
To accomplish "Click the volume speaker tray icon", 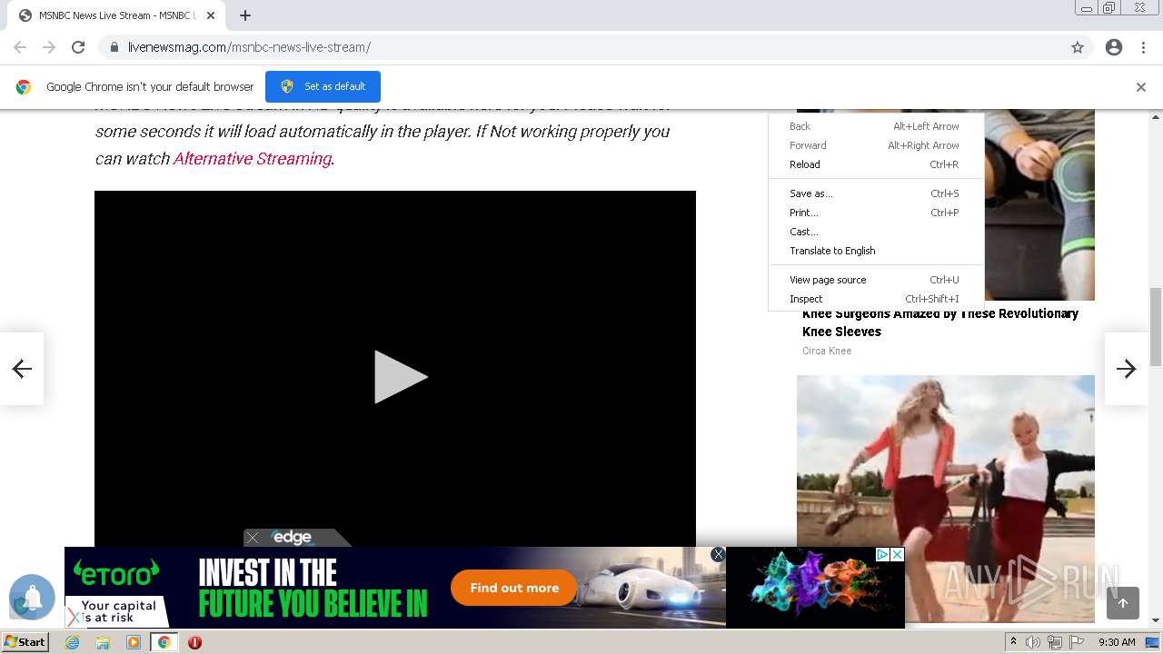I will coord(1033,642).
